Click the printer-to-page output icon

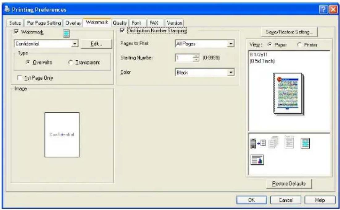(x=258, y=143)
